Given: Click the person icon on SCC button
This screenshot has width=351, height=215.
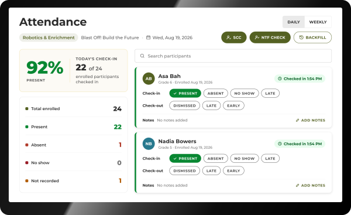Looking at the screenshot, I should coord(229,37).
